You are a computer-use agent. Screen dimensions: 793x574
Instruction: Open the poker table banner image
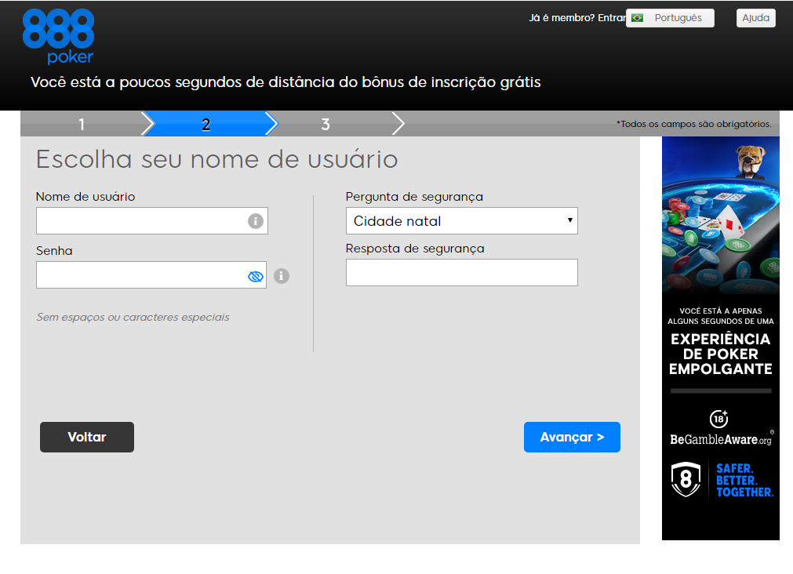pyautogui.click(x=721, y=216)
